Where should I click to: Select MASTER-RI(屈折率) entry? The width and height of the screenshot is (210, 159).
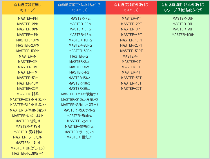(x=28, y=153)
